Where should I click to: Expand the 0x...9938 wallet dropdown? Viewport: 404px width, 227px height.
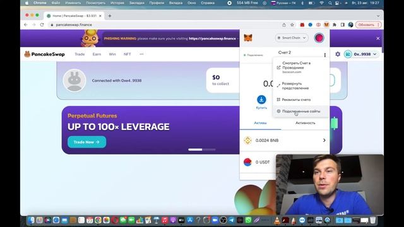coord(362,54)
